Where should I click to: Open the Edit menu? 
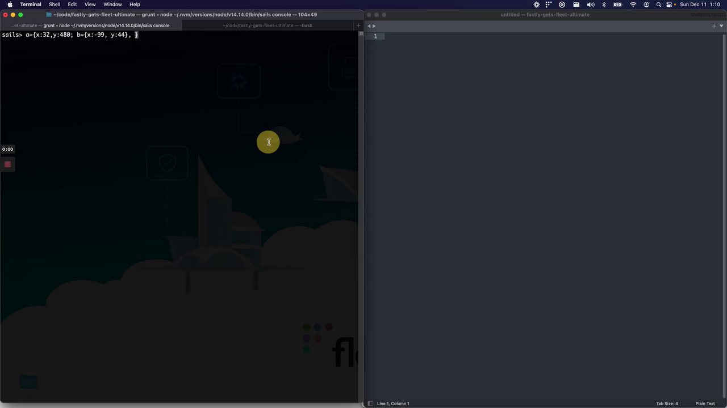72,5
